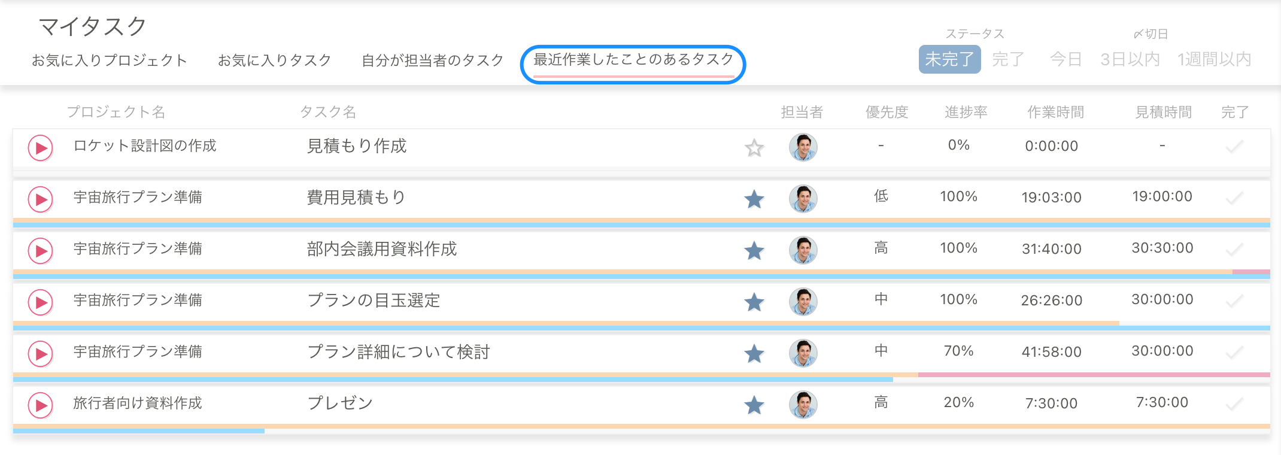This screenshot has height=455, width=1281.
Task: Start the timer for プラン詳細について検討
Action: pyautogui.click(x=40, y=353)
